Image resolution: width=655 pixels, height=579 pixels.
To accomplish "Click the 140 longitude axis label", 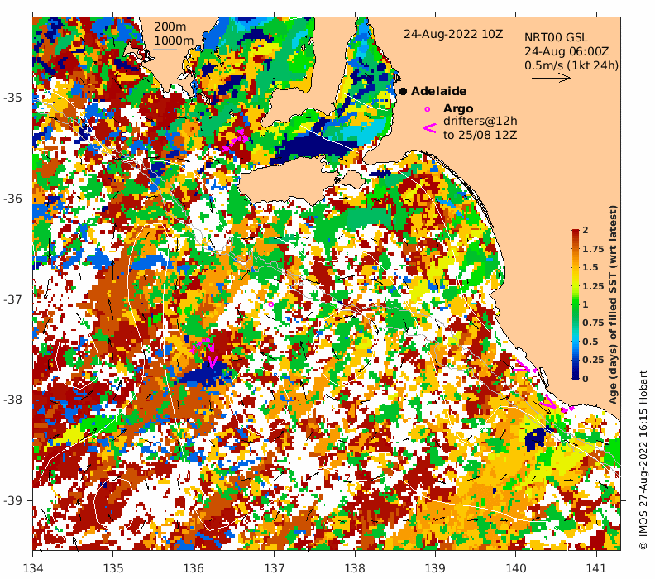I will (x=516, y=568).
